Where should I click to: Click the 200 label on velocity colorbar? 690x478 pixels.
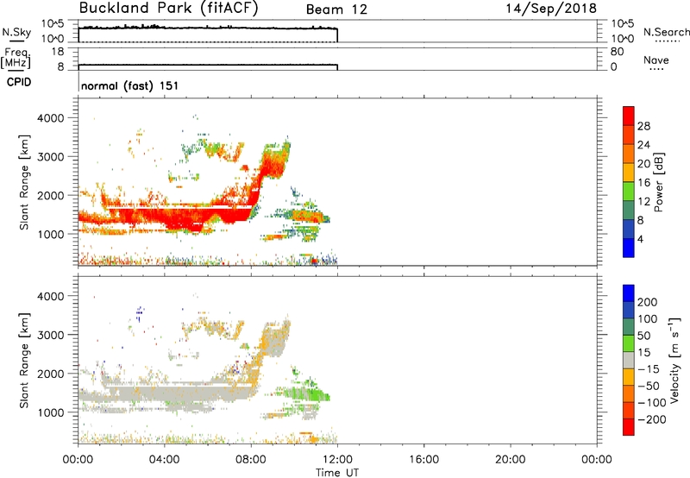click(x=647, y=302)
